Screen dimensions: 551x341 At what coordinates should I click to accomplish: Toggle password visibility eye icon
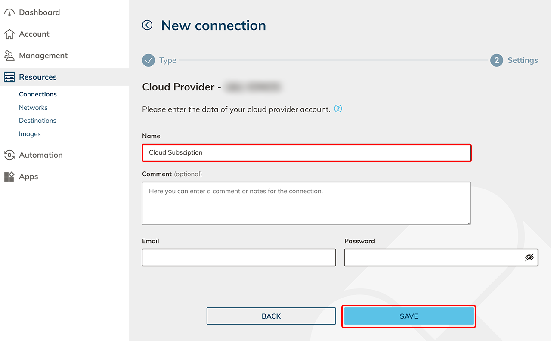point(529,257)
